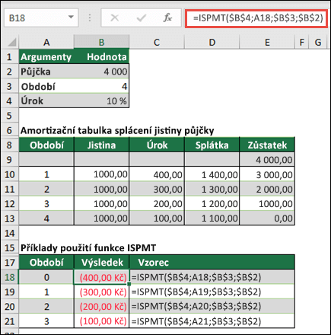The width and height of the screenshot is (331, 335).
Task: Select column B header
Action: click(101, 42)
